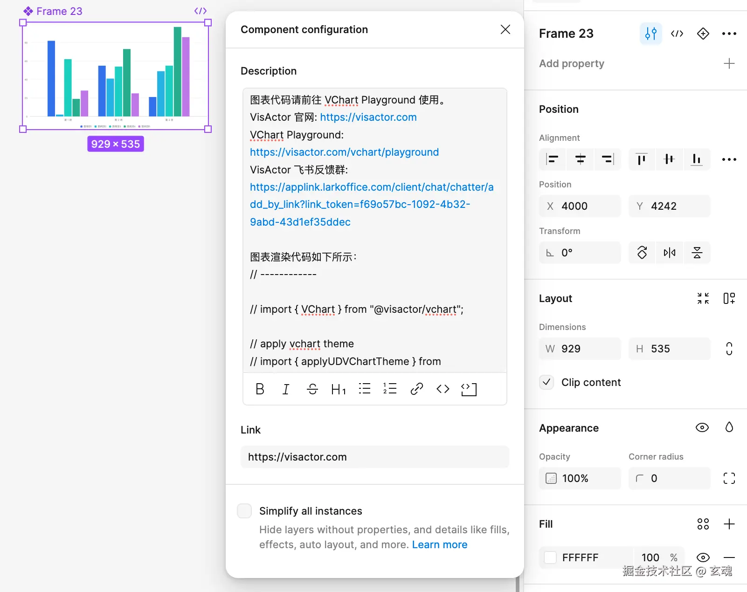Click the resize to fit icon in Layout
The image size is (747, 592).
click(x=703, y=298)
